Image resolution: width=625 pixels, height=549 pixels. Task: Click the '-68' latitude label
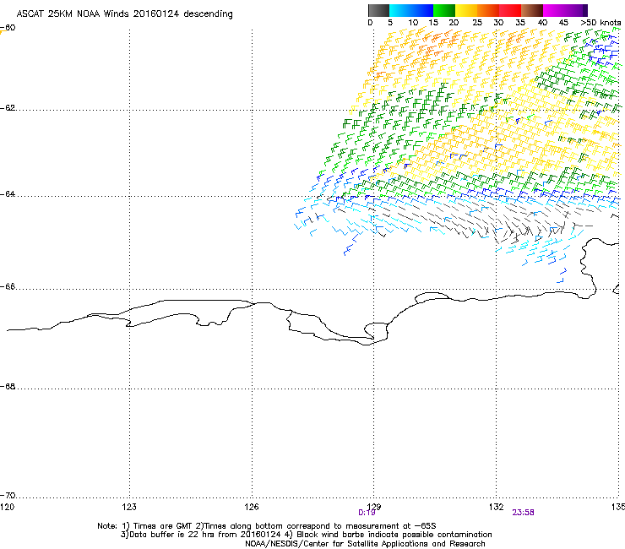8,387
